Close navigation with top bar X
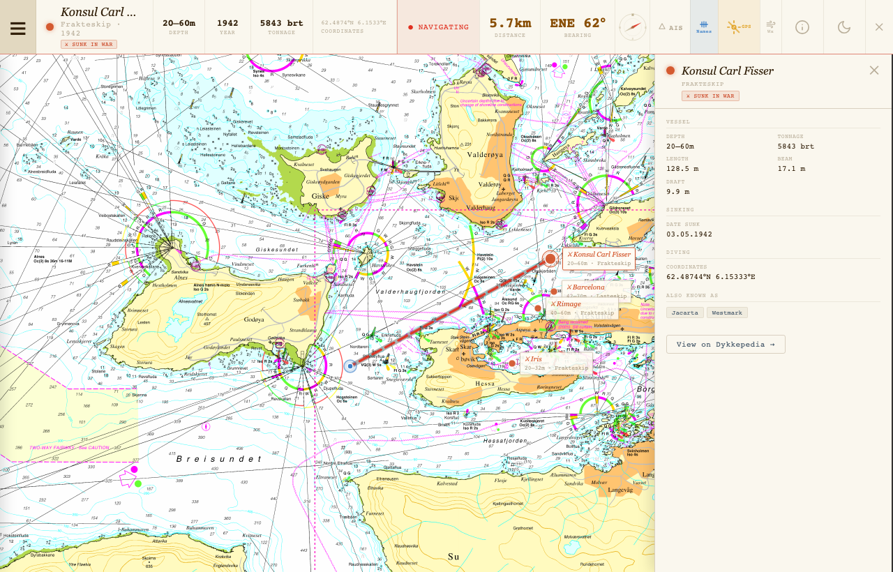 click(x=879, y=27)
